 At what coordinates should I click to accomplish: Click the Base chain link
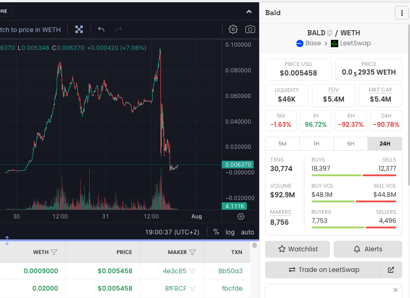click(313, 43)
